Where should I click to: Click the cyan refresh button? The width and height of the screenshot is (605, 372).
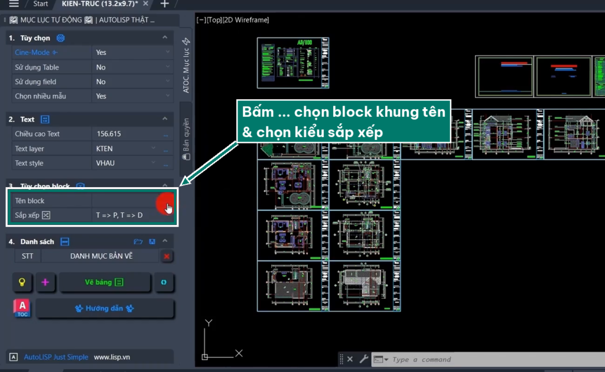click(164, 282)
